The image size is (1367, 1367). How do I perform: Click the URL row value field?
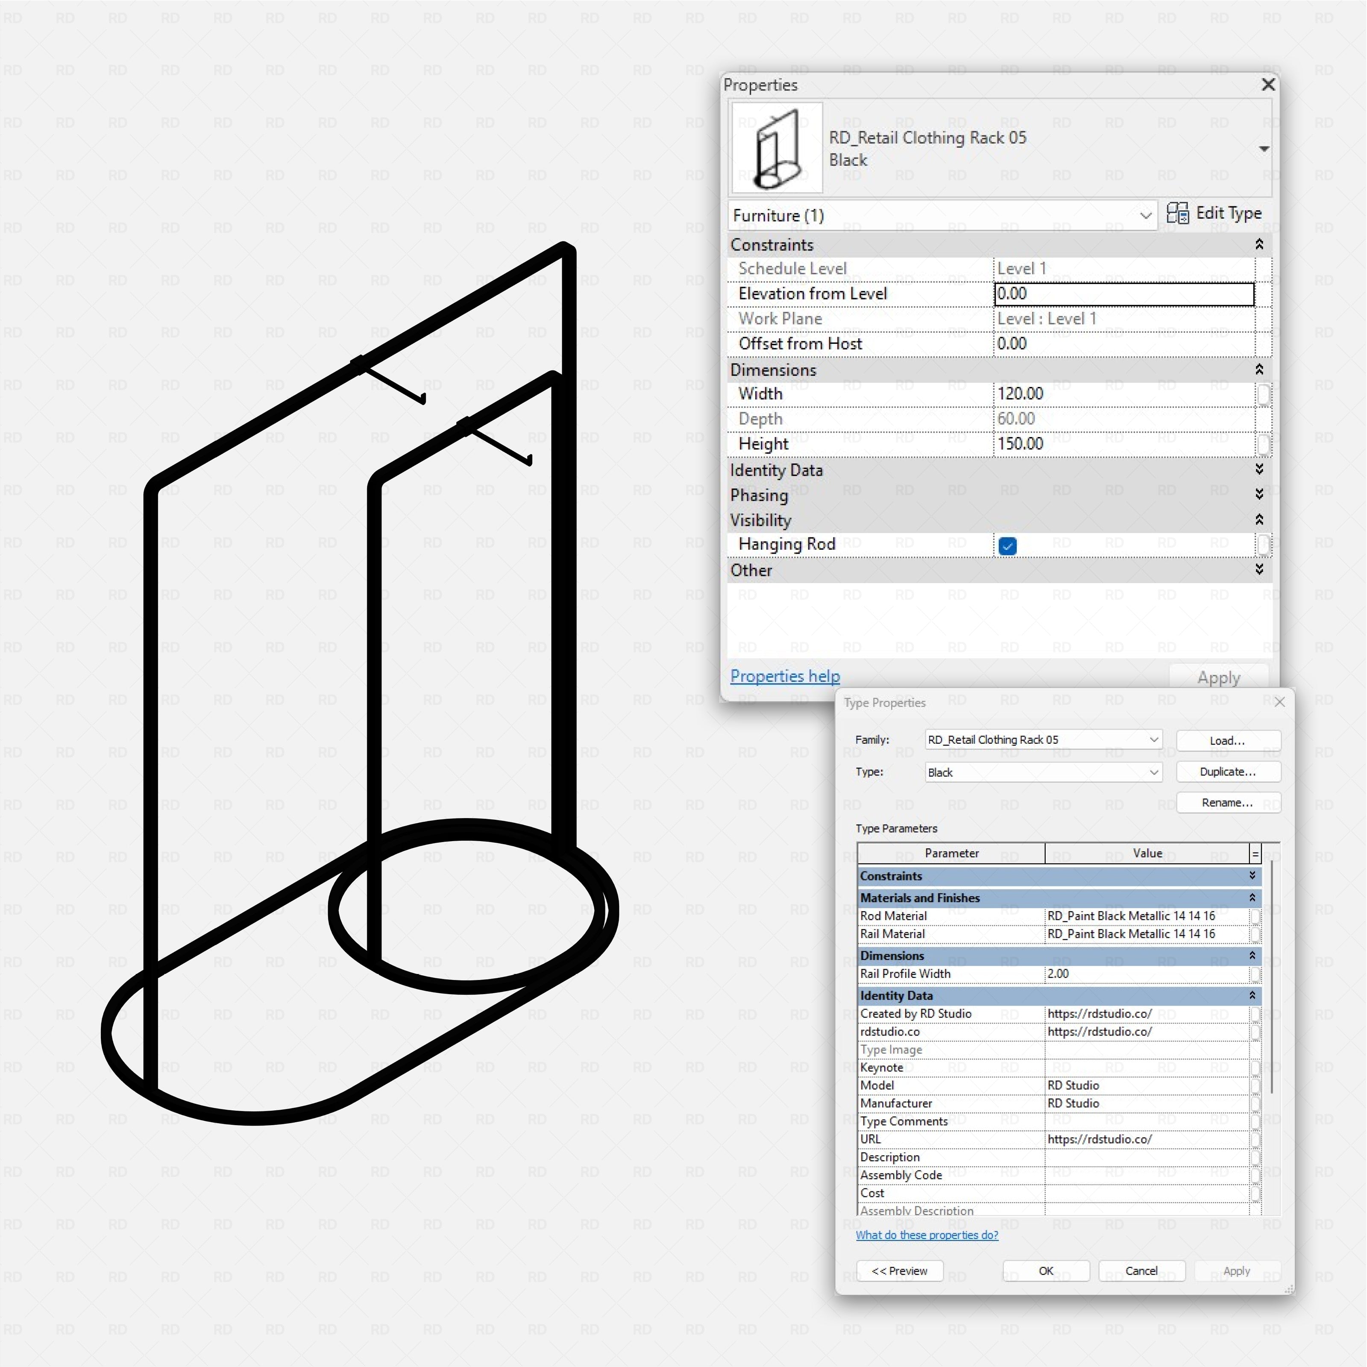pos(1147,1139)
